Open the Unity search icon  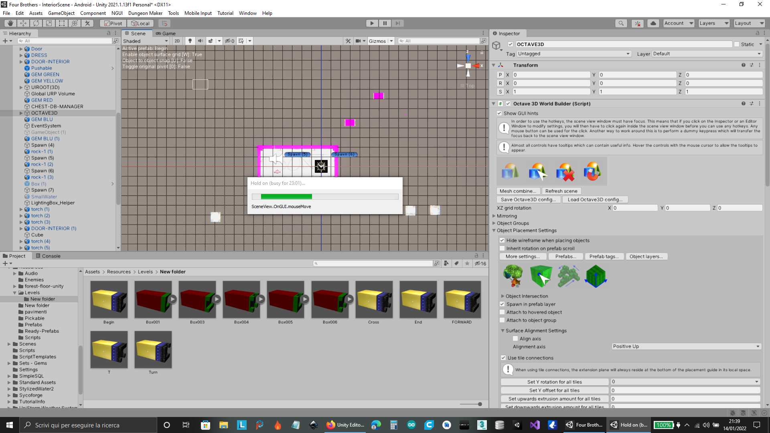pos(621,23)
